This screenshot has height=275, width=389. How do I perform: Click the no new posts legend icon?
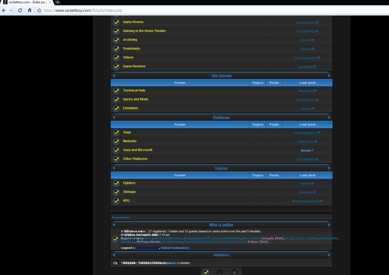click(x=220, y=272)
